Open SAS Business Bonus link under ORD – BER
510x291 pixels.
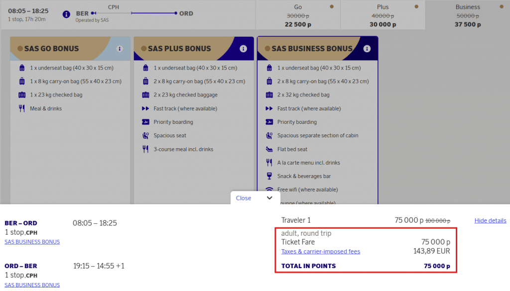click(32, 285)
